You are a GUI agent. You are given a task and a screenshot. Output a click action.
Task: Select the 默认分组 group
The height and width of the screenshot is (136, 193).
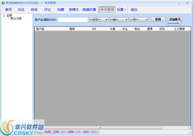click(16, 18)
